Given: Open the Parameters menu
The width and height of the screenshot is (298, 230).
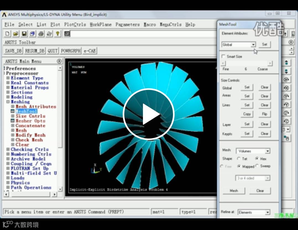Looking at the screenshot, I should click(127, 25).
